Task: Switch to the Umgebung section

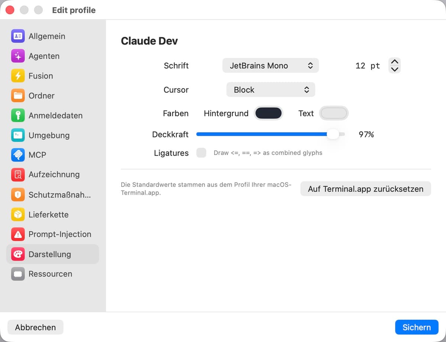Action: 53,135
